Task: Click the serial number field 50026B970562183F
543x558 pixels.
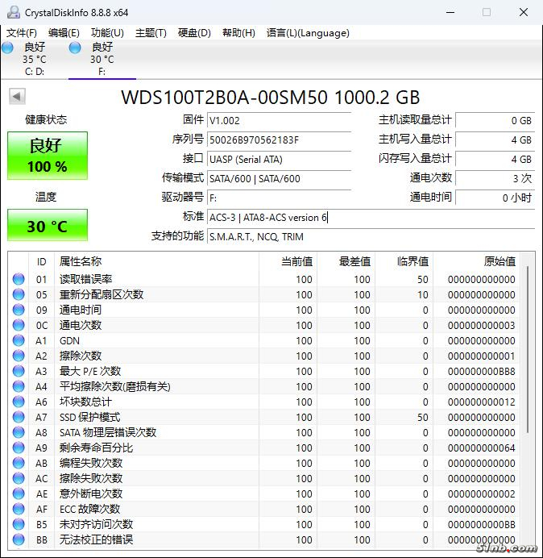Action: point(279,139)
